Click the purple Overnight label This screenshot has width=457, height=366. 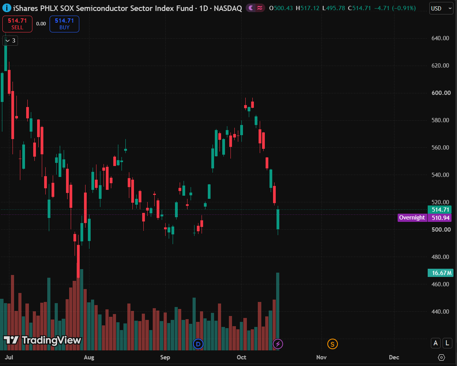pos(412,218)
